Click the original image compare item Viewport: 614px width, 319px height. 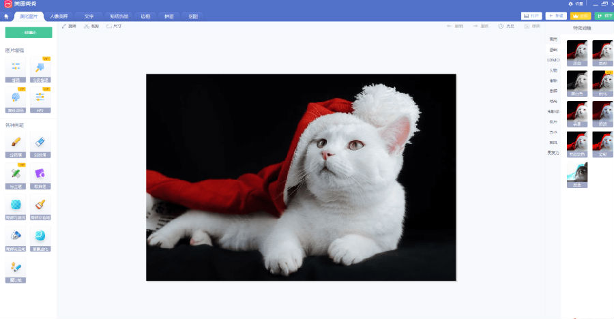click(532, 26)
